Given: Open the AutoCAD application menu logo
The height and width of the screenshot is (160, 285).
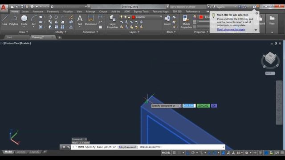Looking at the screenshot, I should (4, 8).
